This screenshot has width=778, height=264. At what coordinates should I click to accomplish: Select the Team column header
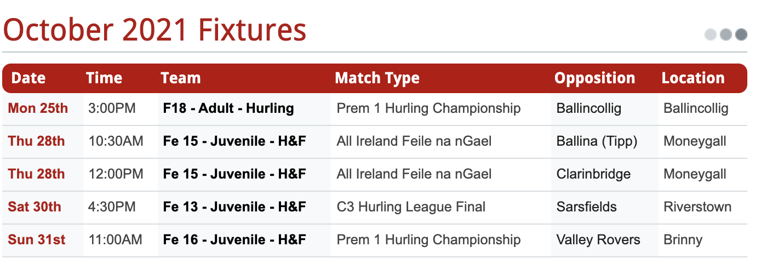181,78
